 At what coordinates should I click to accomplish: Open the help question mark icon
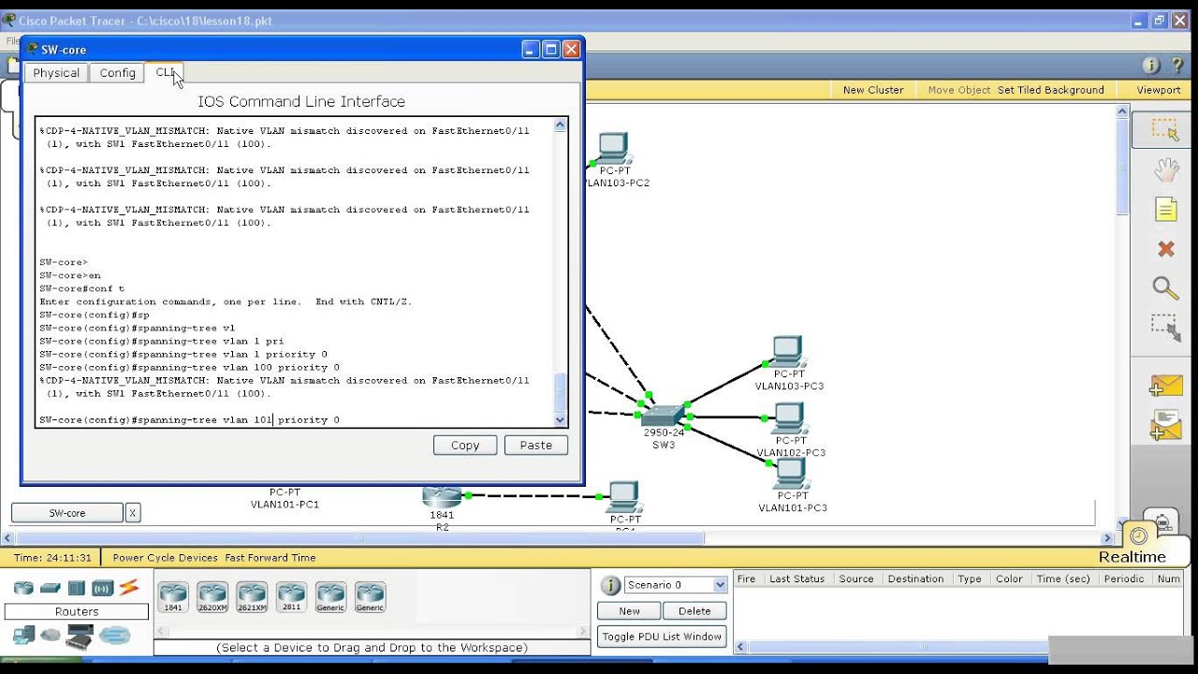(x=1178, y=66)
